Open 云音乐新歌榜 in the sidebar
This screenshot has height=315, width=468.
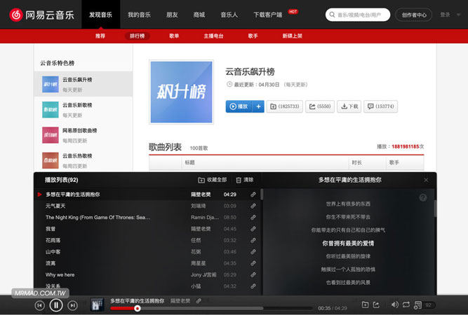(x=77, y=105)
